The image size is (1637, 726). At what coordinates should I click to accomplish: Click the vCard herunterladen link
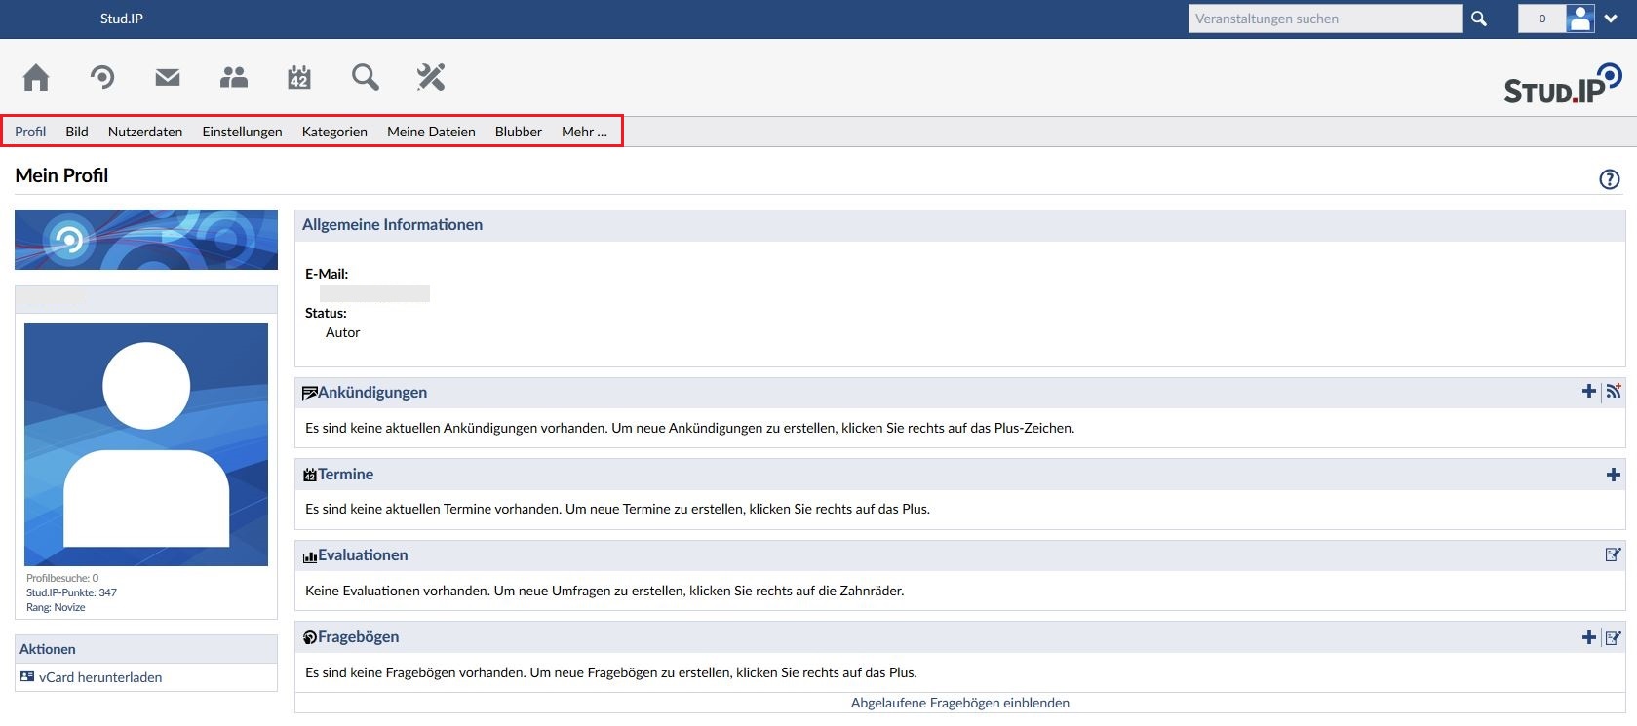100,677
